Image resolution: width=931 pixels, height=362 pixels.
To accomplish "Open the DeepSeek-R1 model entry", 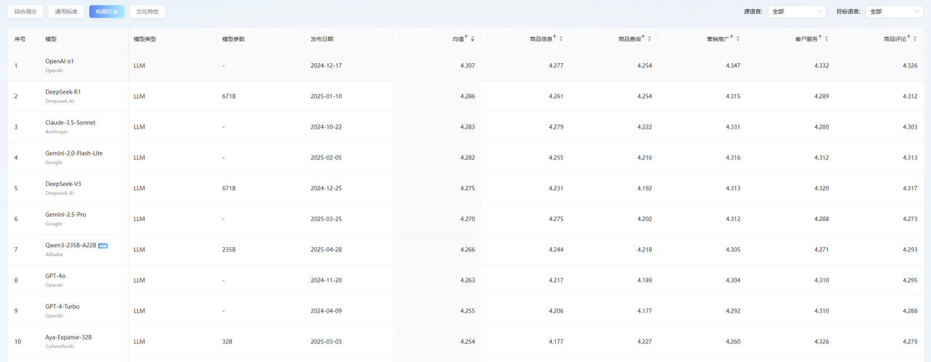I will (x=63, y=92).
